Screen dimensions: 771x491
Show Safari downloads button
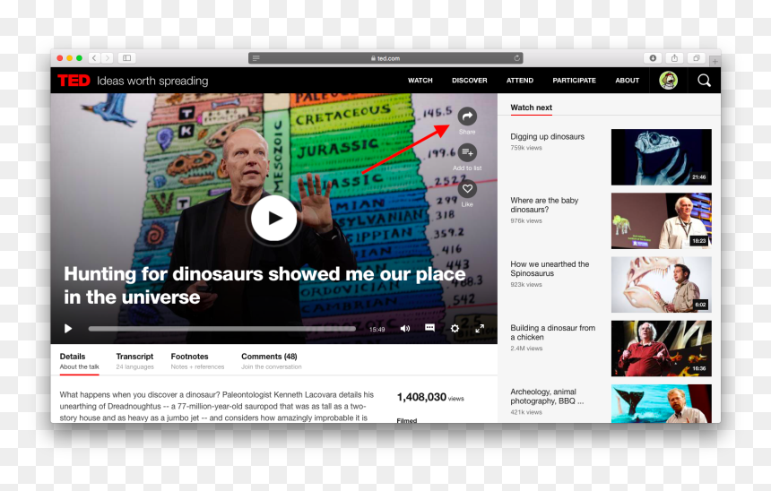tap(653, 58)
